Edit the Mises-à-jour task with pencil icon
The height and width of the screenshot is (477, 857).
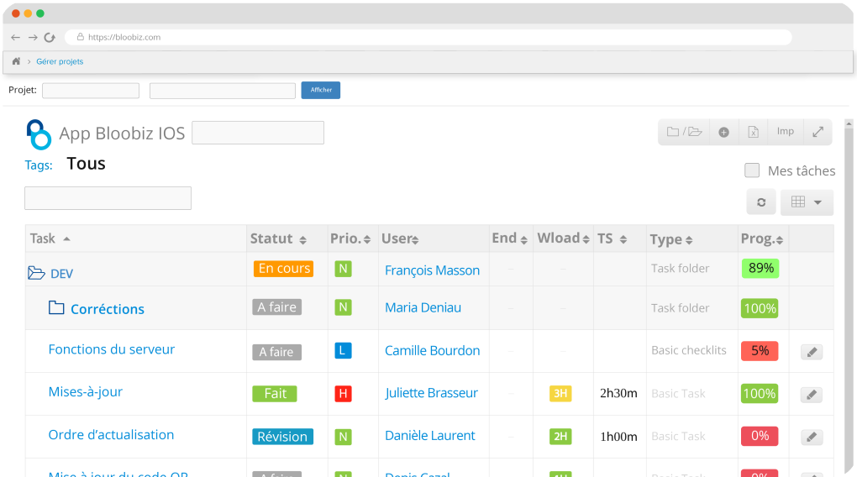[811, 394]
